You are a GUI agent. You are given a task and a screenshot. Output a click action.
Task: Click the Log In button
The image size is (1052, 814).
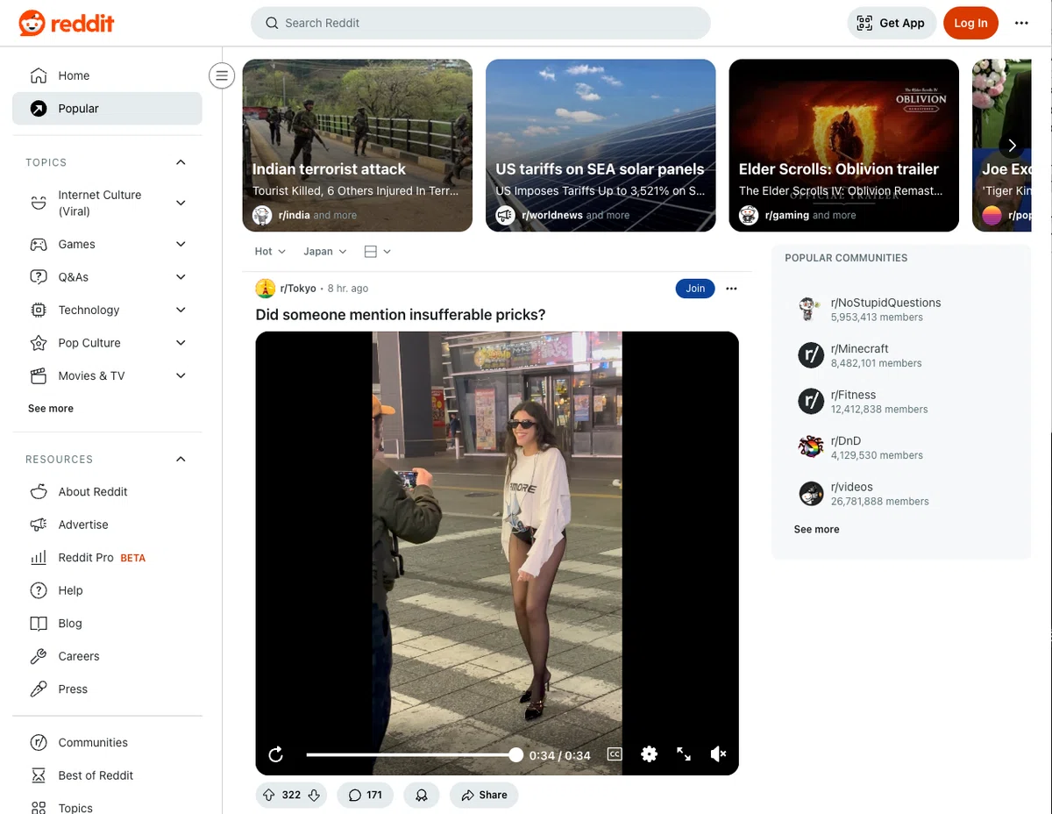[970, 23]
